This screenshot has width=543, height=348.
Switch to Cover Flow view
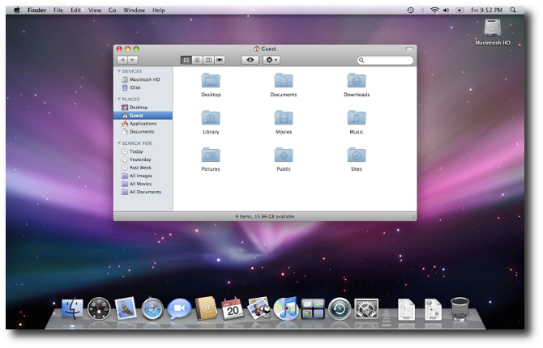coord(220,60)
